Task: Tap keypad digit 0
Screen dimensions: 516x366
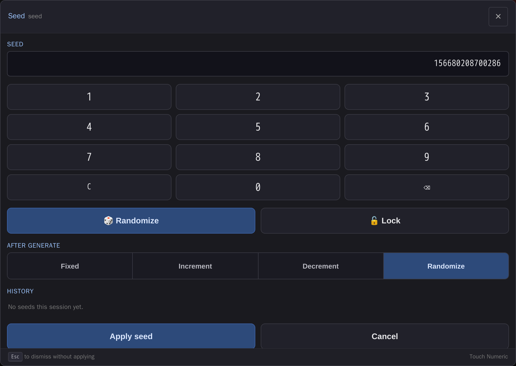Action: pyautogui.click(x=258, y=187)
